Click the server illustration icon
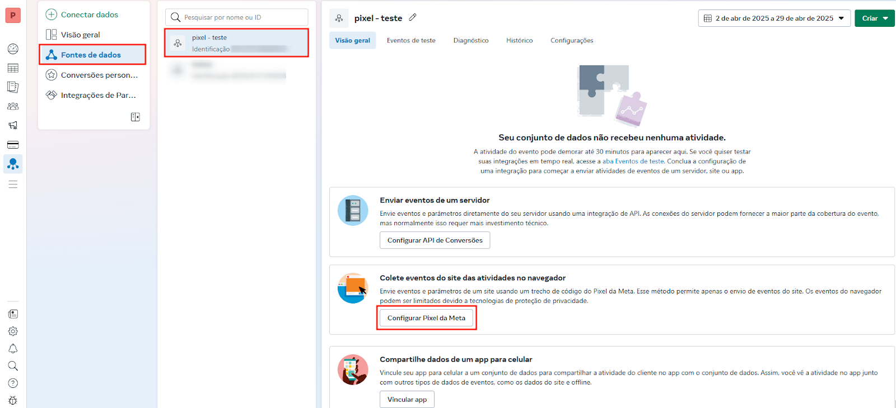Viewport: 896px width, 408px height. pyautogui.click(x=353, y=210)
